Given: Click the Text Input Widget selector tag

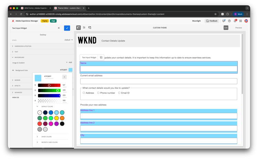Looking at the screenshot, I should tap(89, 58).
